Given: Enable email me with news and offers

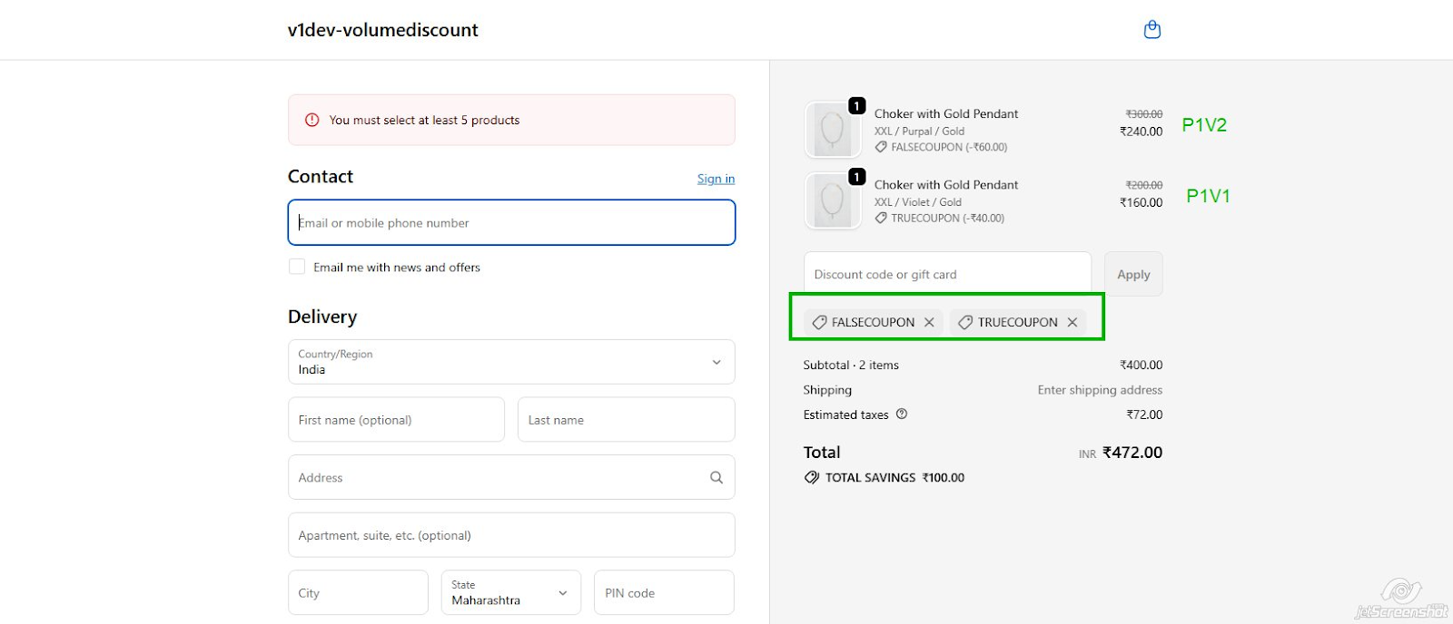Looking at the screenshot, I should (x=297, y=267).
